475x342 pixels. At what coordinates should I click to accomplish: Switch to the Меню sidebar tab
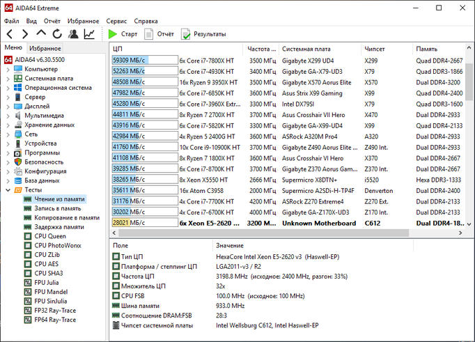[x=13, y=47]
